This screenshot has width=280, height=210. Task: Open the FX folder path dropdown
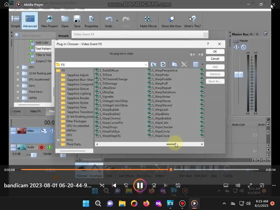[x=146, y=65]
